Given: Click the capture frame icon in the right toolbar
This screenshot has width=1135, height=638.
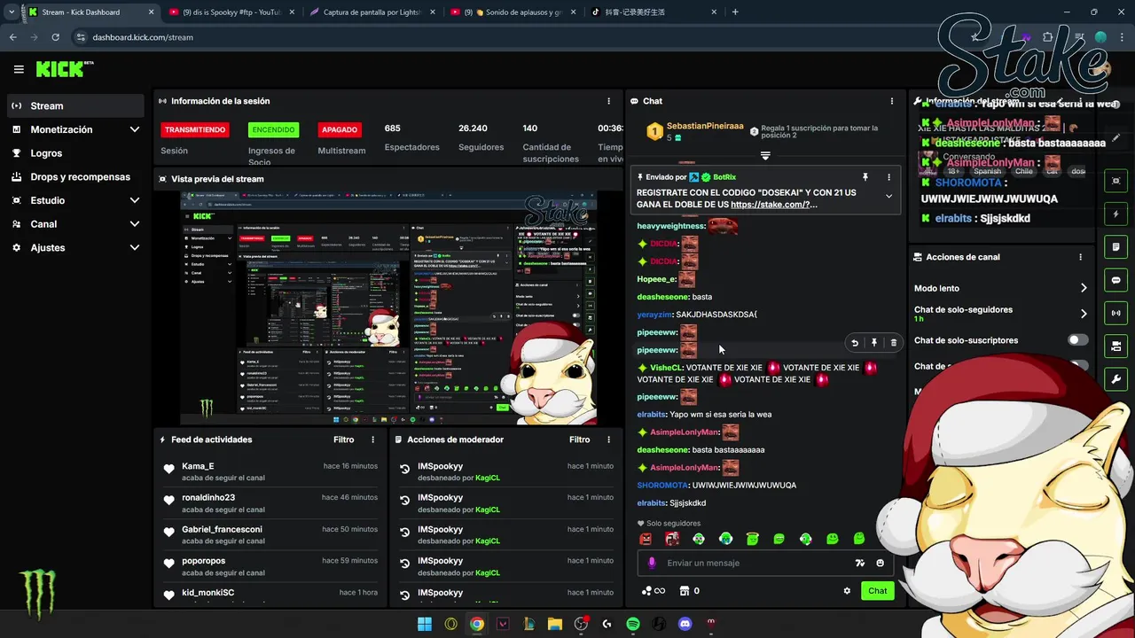Looking at the screenshot, I should pos(1115,181).
